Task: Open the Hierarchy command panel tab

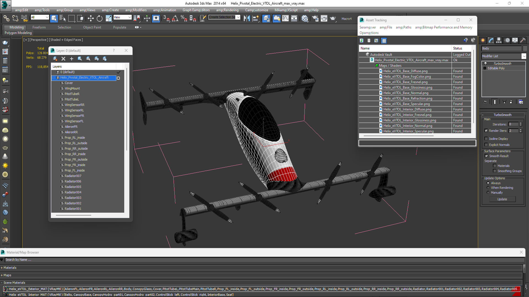Action: coord(499,40)
